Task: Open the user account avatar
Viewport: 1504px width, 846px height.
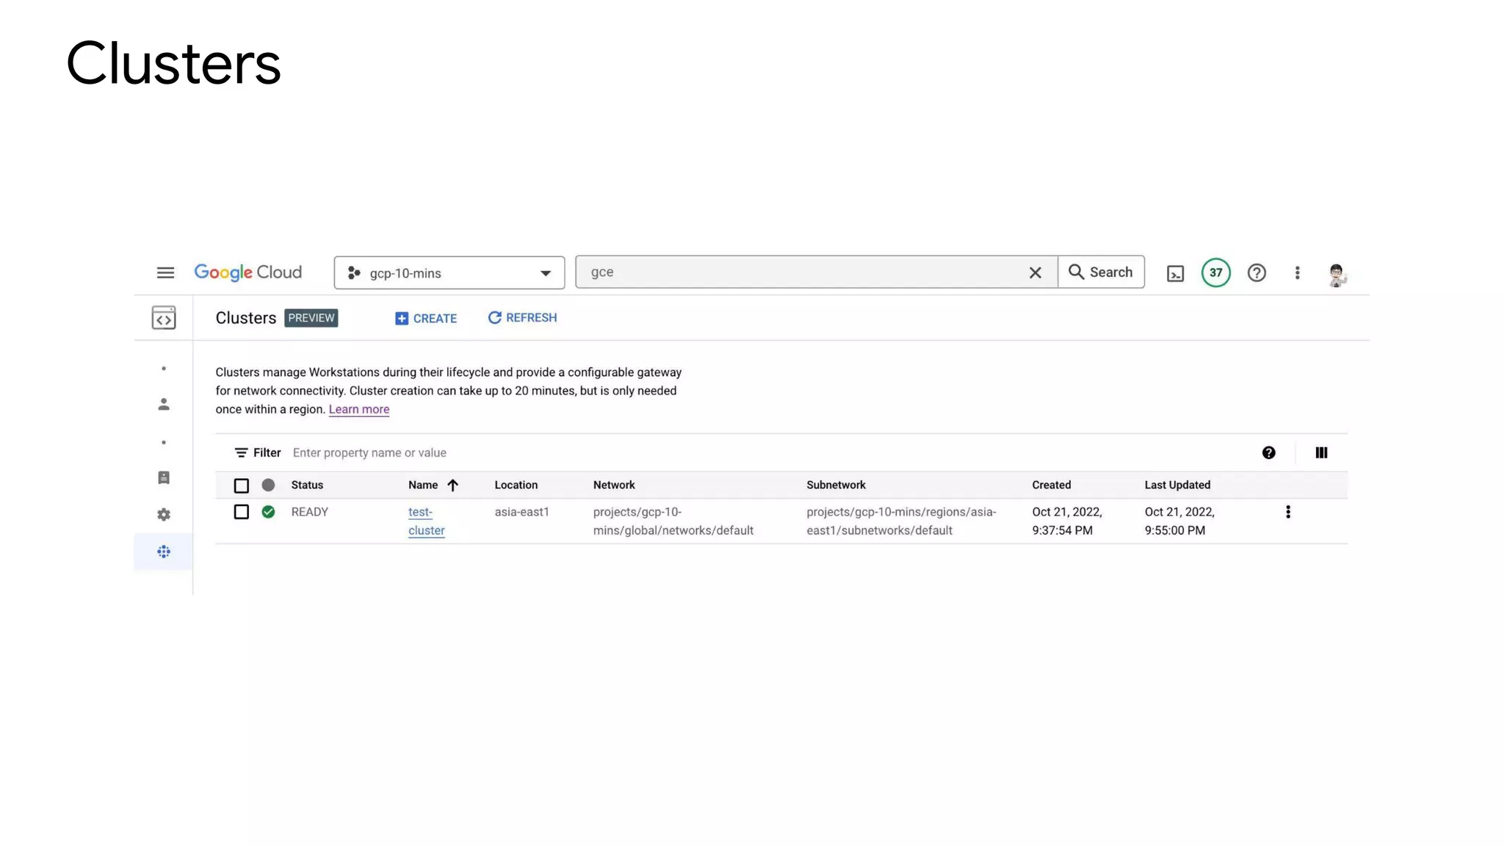Action: (x=1336, y=274)
